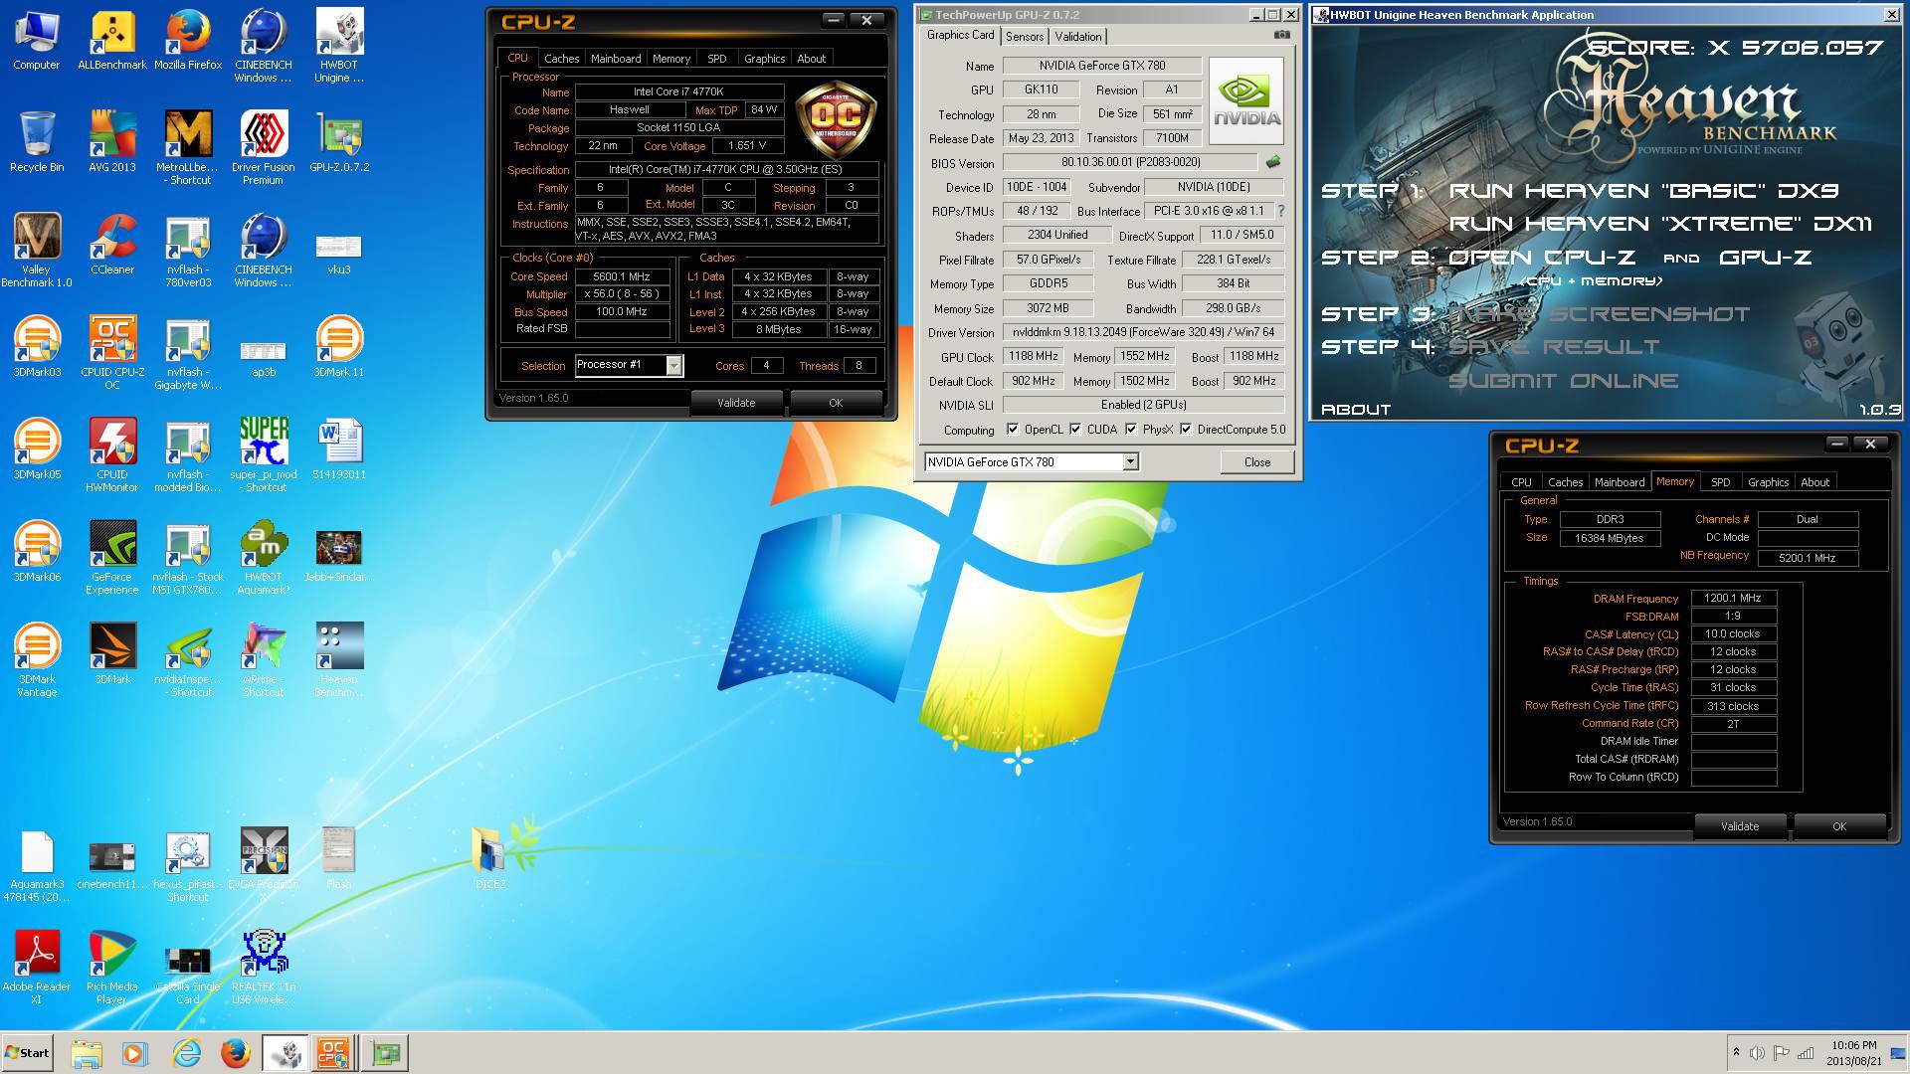Toggle the PhysX checkbox in GPU-Z
The height and width of the screenshot is (1074, 1910).
(x=1131, y=430)
